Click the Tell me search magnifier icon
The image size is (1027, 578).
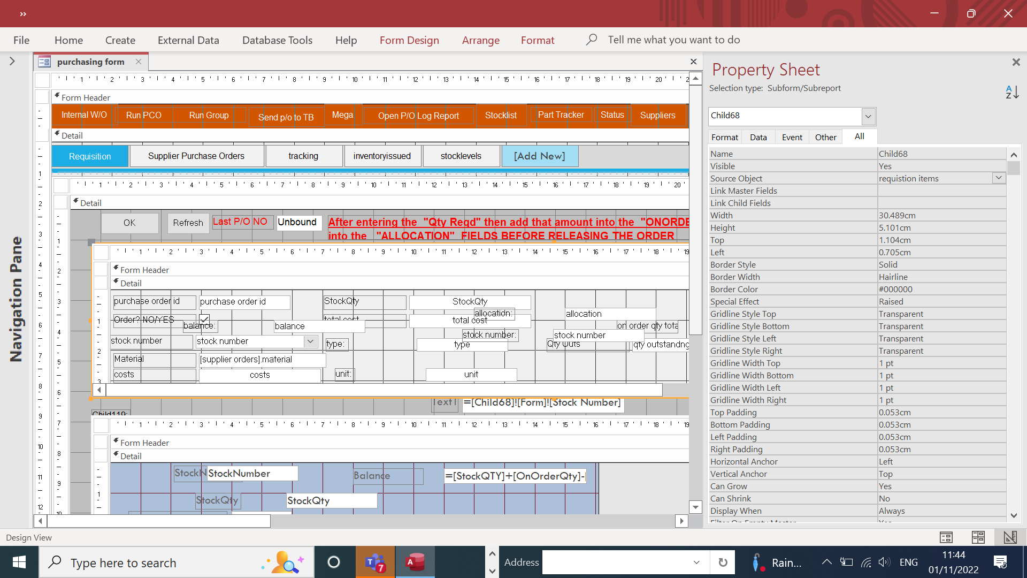click(x=591, y=40)
